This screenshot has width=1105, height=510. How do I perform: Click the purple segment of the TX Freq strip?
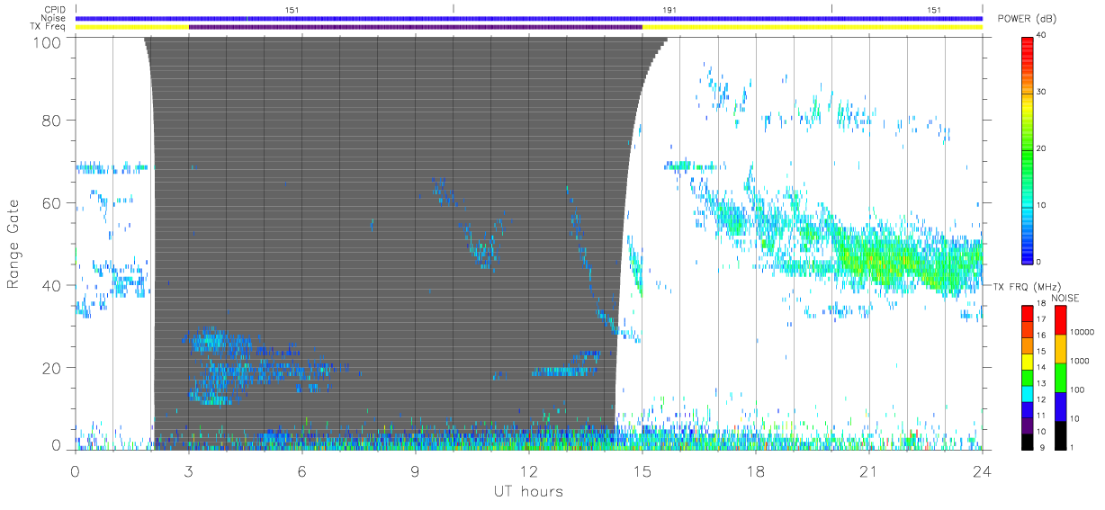(415, 27)
